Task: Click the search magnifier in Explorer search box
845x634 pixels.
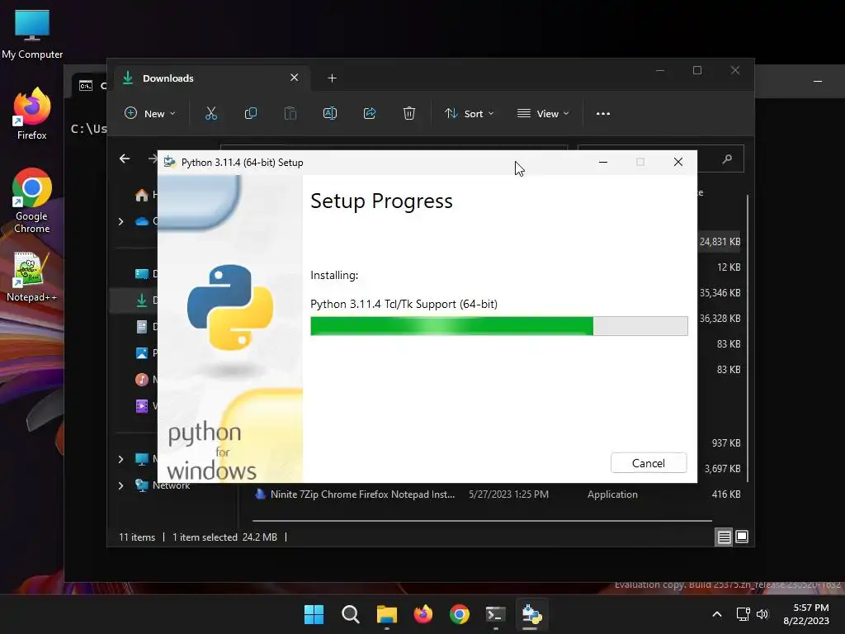Action: click(727, 159)
